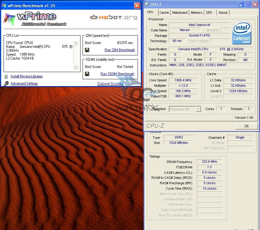Screen dimensions: 260x230
Task: Select the memory Type DDR2 value
Action: tap(179, 137)
